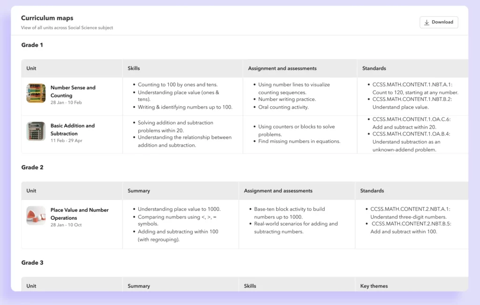This screenshot has width=480, height=305.
Task: Click Grade 1 Assignment and assessments header
Action: pos(282,68)
